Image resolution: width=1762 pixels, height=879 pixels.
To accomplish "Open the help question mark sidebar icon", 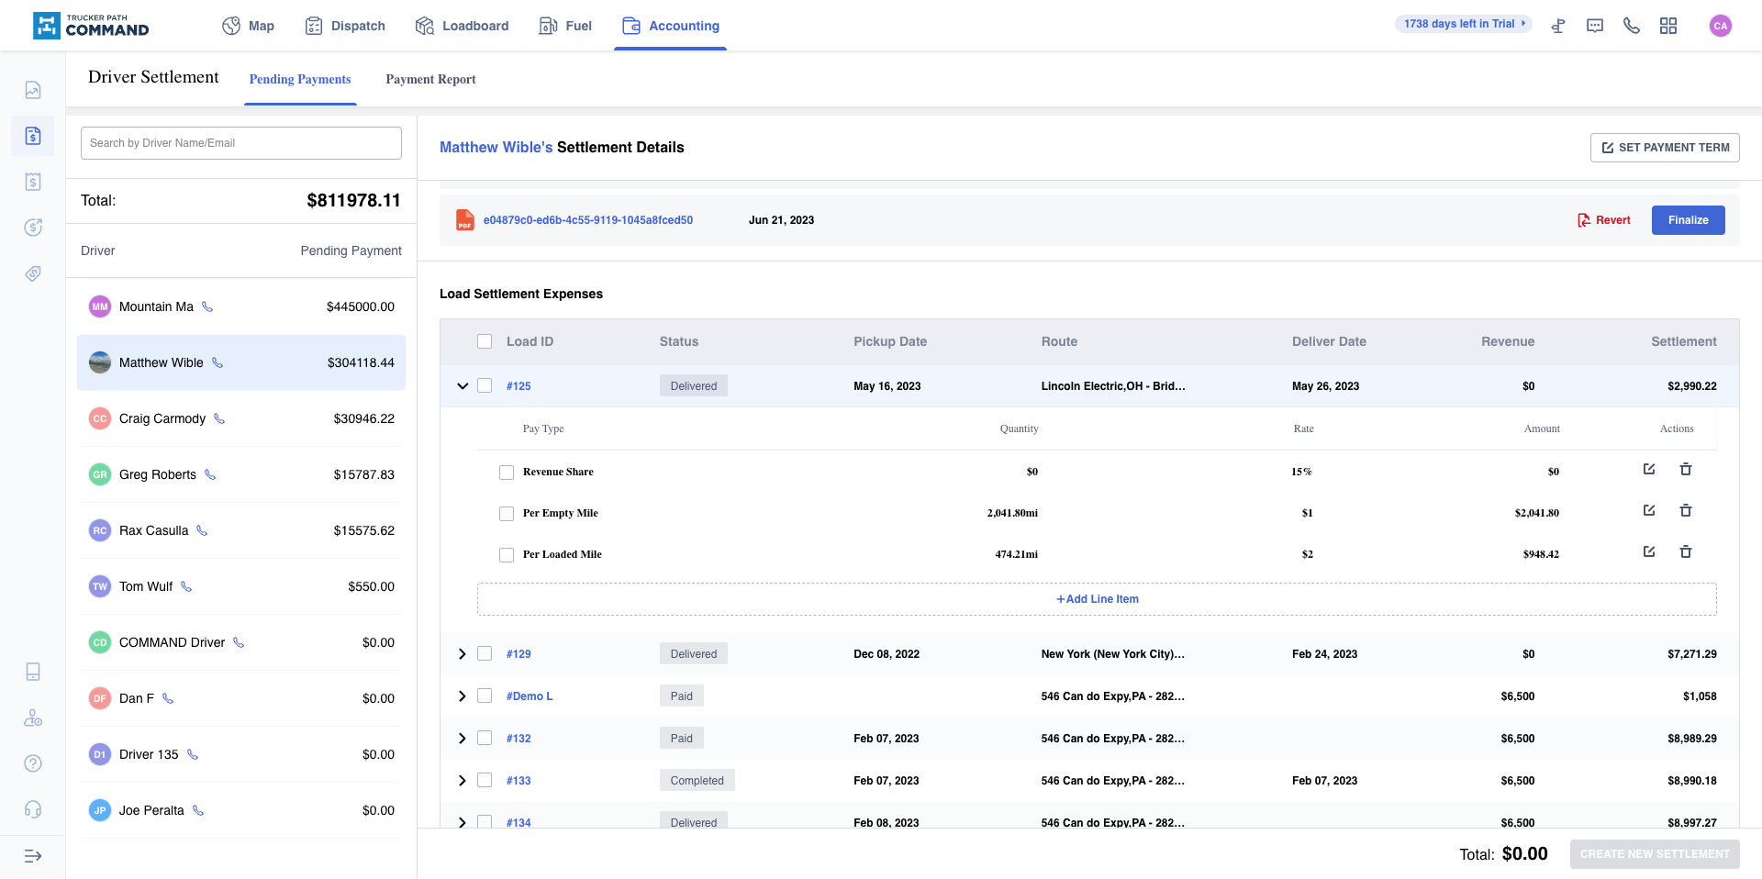I will pyautogui.click(x=33, y=763).
